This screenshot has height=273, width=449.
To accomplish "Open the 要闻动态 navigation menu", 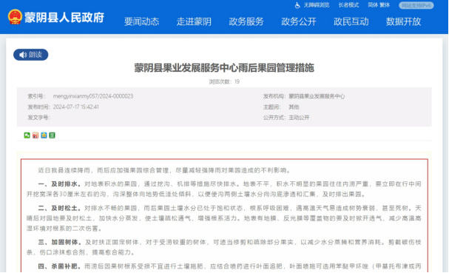I will point(142,21).
